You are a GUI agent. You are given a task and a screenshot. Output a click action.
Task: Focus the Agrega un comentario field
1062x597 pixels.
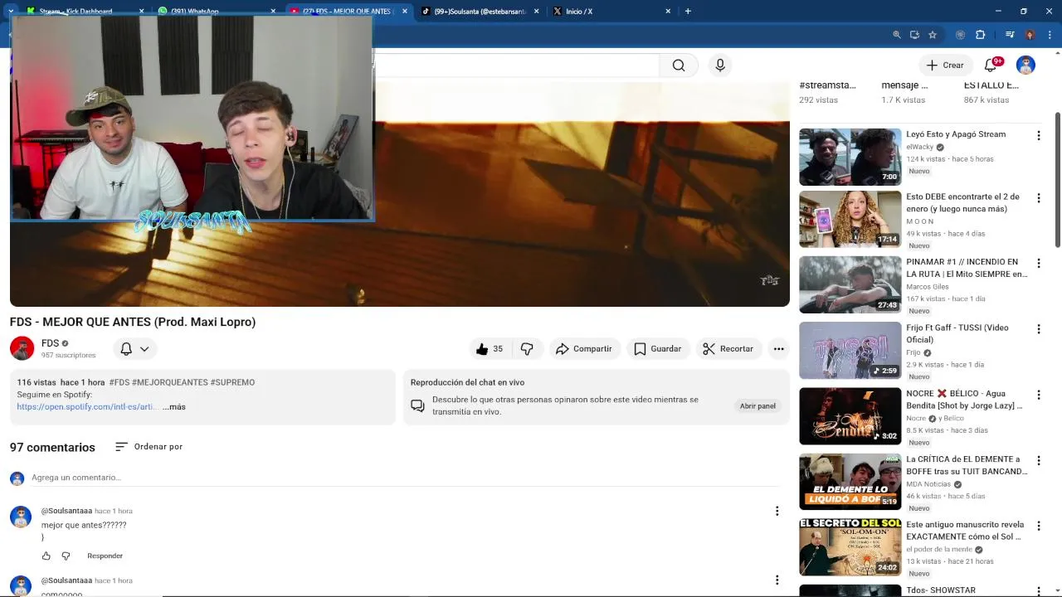[x=407, y=478]
